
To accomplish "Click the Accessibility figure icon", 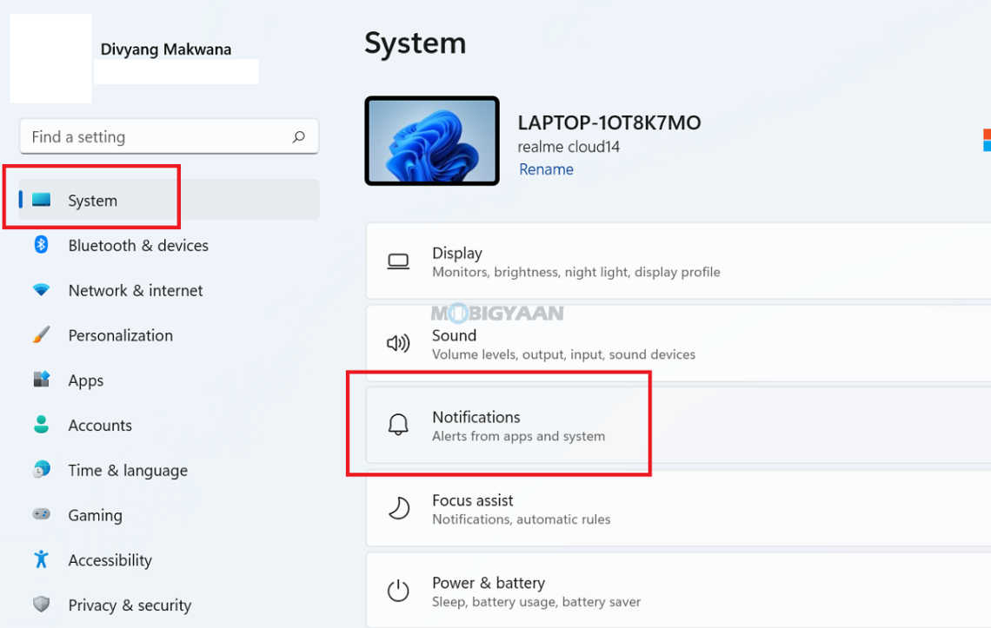I will pyautogui.click(x=42, y=560).
